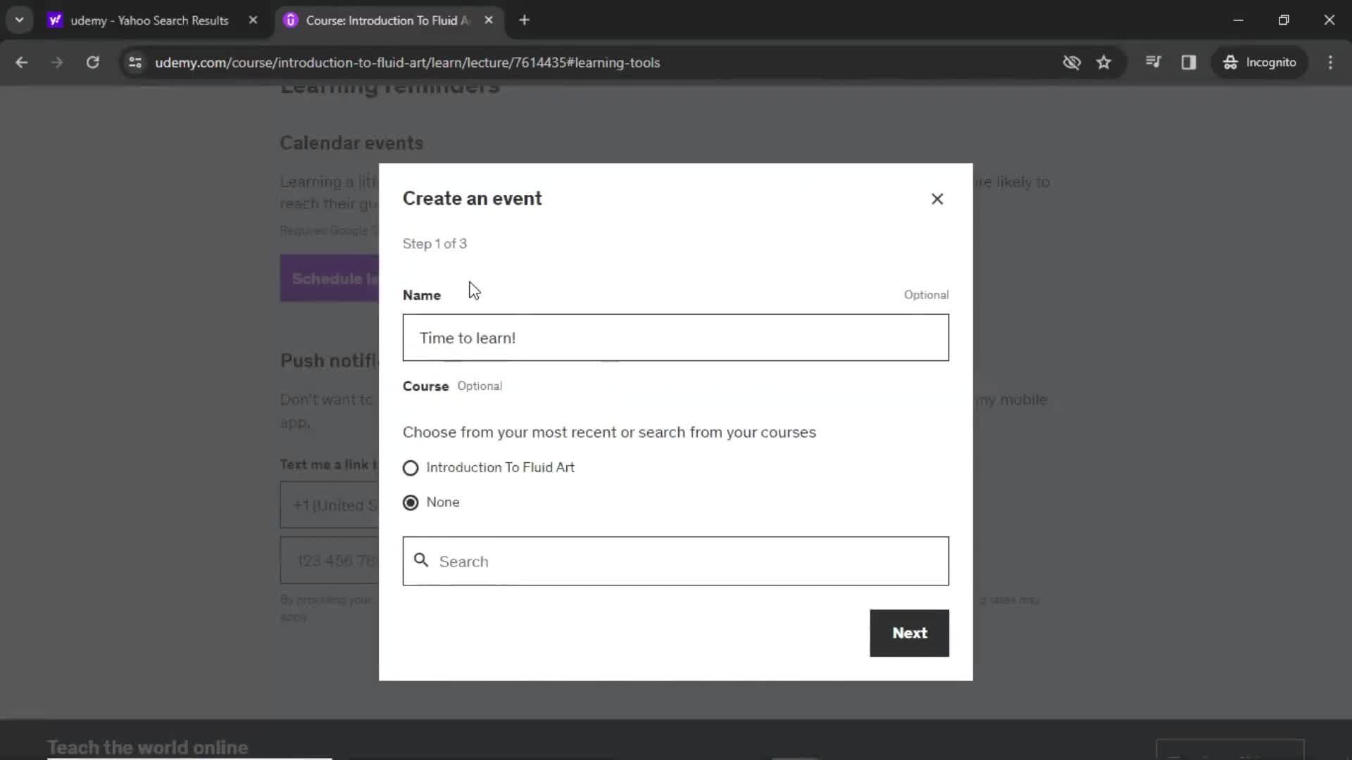Click the bookmark star icon
The width and height of the screenshot is (1352, 760).
(x=1104, y=62)
